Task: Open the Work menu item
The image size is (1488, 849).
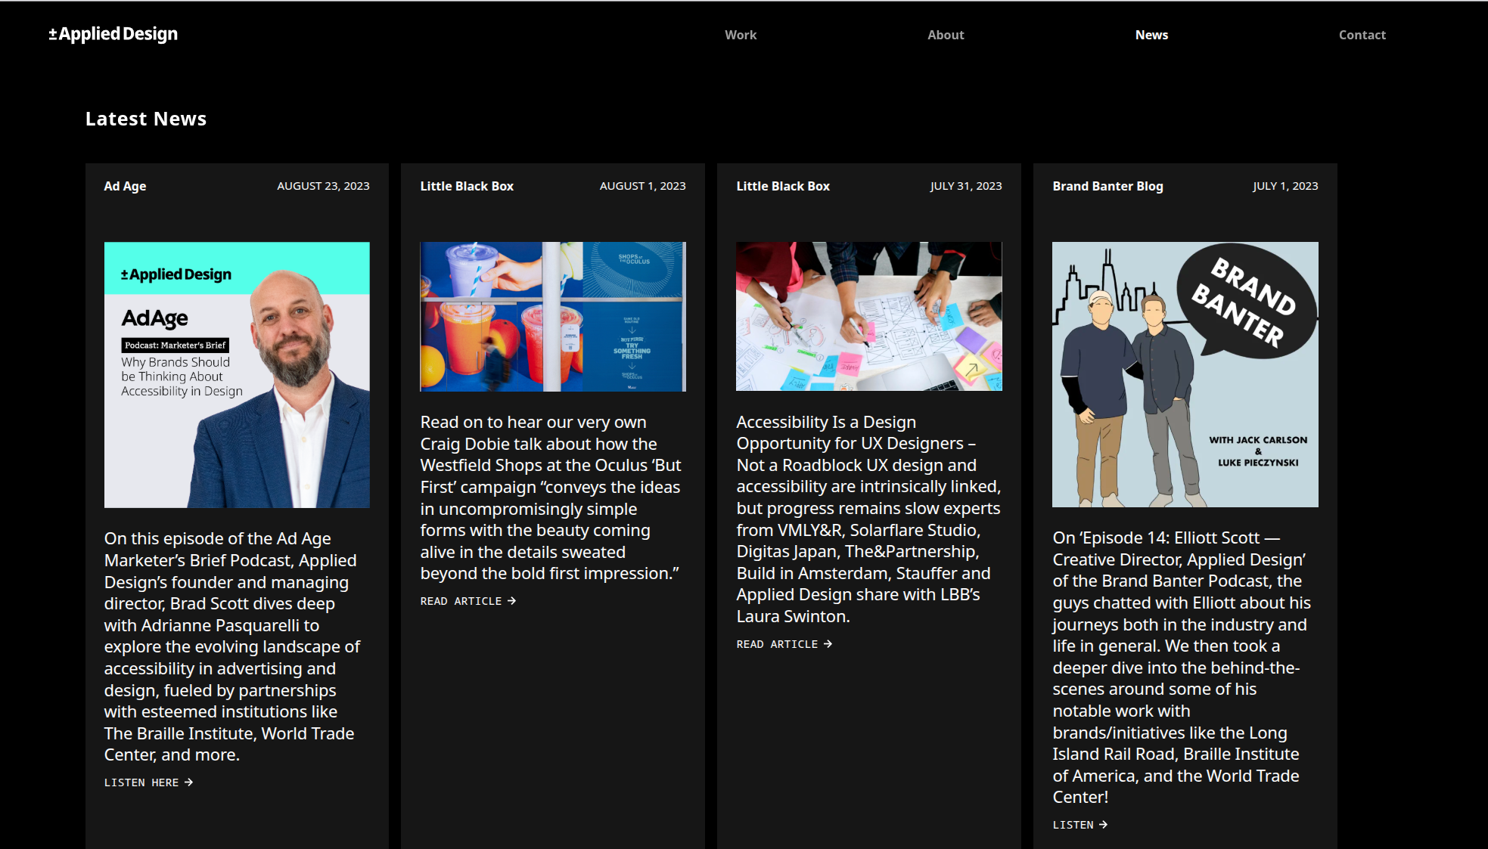Action: [x=740, y=35]
